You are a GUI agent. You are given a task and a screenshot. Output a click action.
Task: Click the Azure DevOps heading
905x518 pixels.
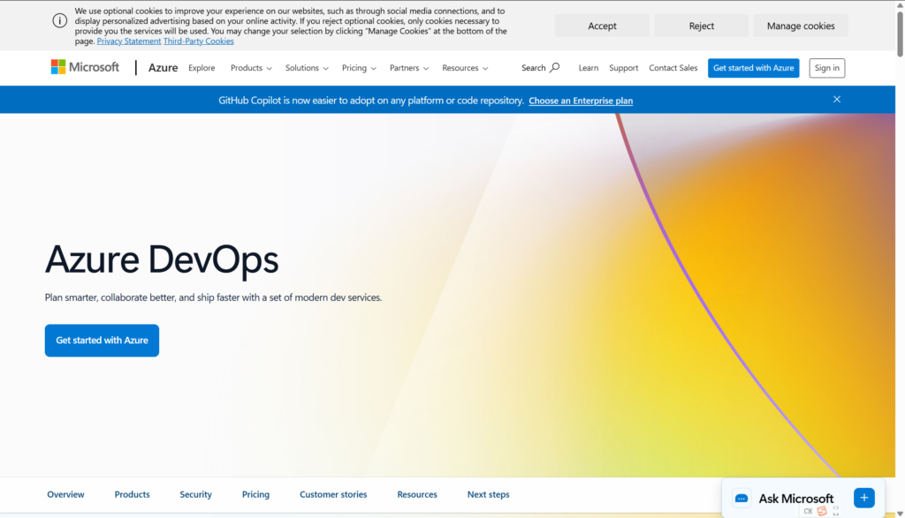coord(162,259)
